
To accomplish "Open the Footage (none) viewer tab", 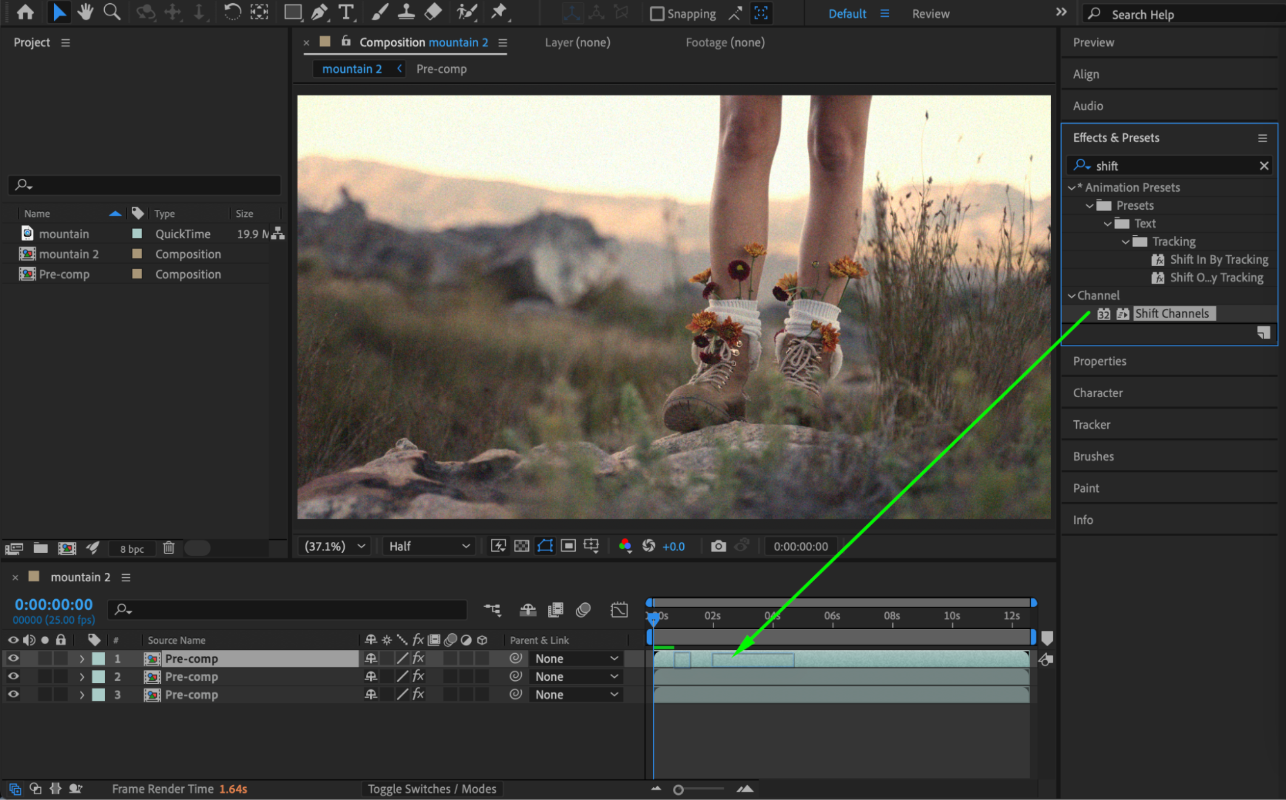I will (725, 42).
